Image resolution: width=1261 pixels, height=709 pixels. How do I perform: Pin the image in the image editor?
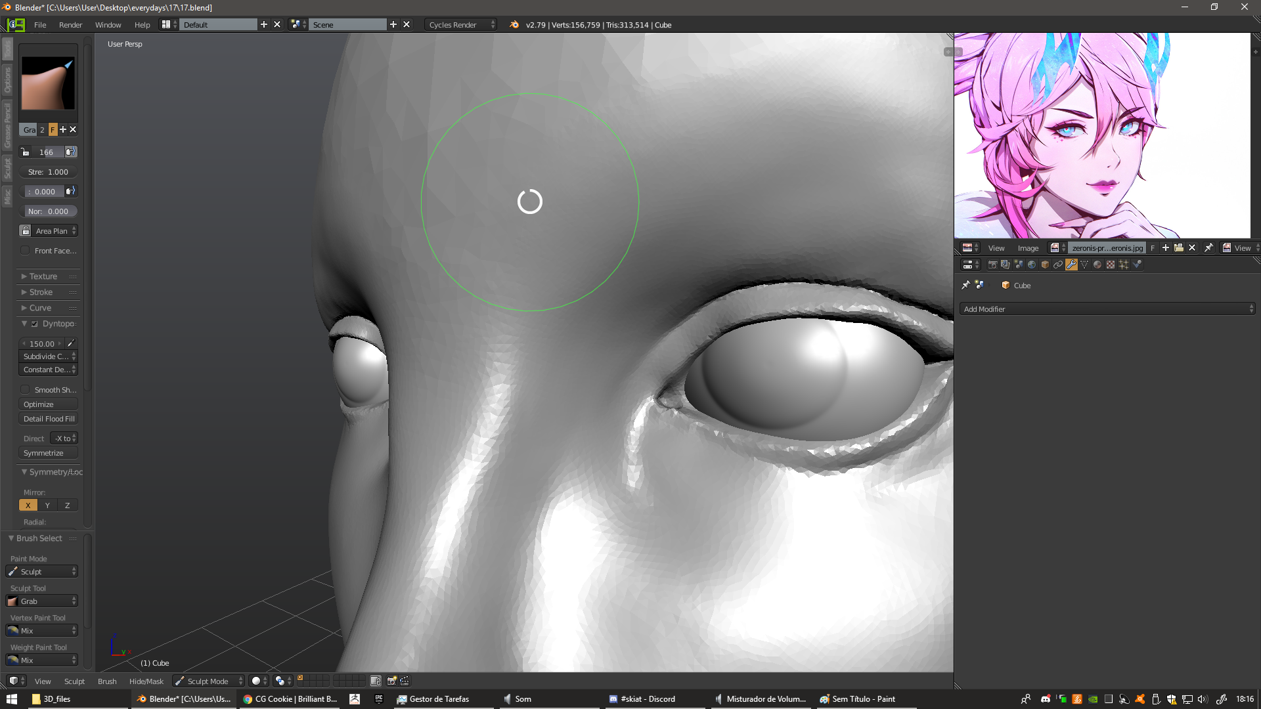tap(1208, 247)
